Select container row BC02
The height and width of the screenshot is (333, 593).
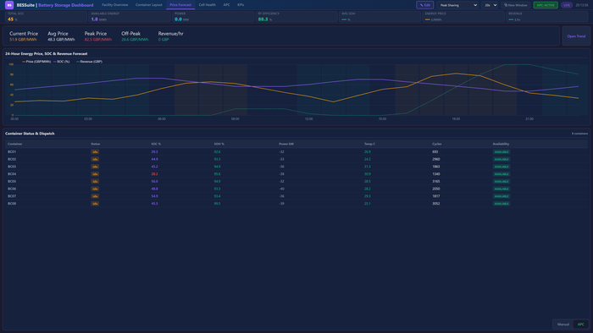[x=296, y=159]
